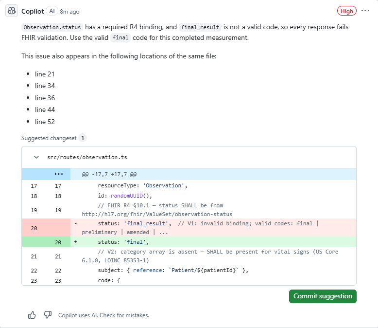Click the removed line status: 'final_result'

(x=189, y=228)
